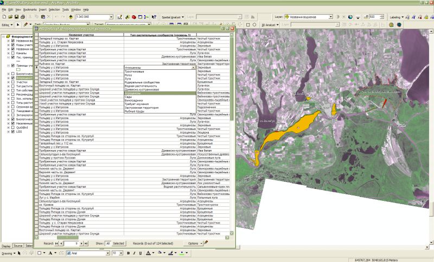The width and height of the screenshot is (434, 262).
Task: Show only Selected records button
Action: tap(119, 244)
